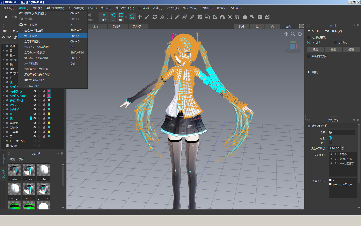Expand the 肩 tree node

[3, 114]
